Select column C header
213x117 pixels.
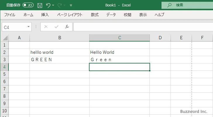pyautogui.click(x=120, y=38)
